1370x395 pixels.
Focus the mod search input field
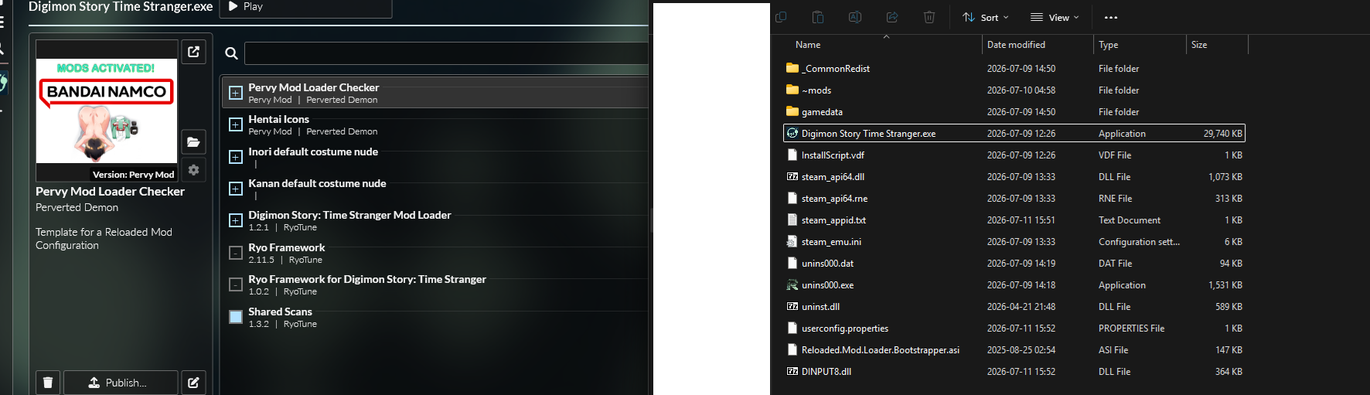446,53
